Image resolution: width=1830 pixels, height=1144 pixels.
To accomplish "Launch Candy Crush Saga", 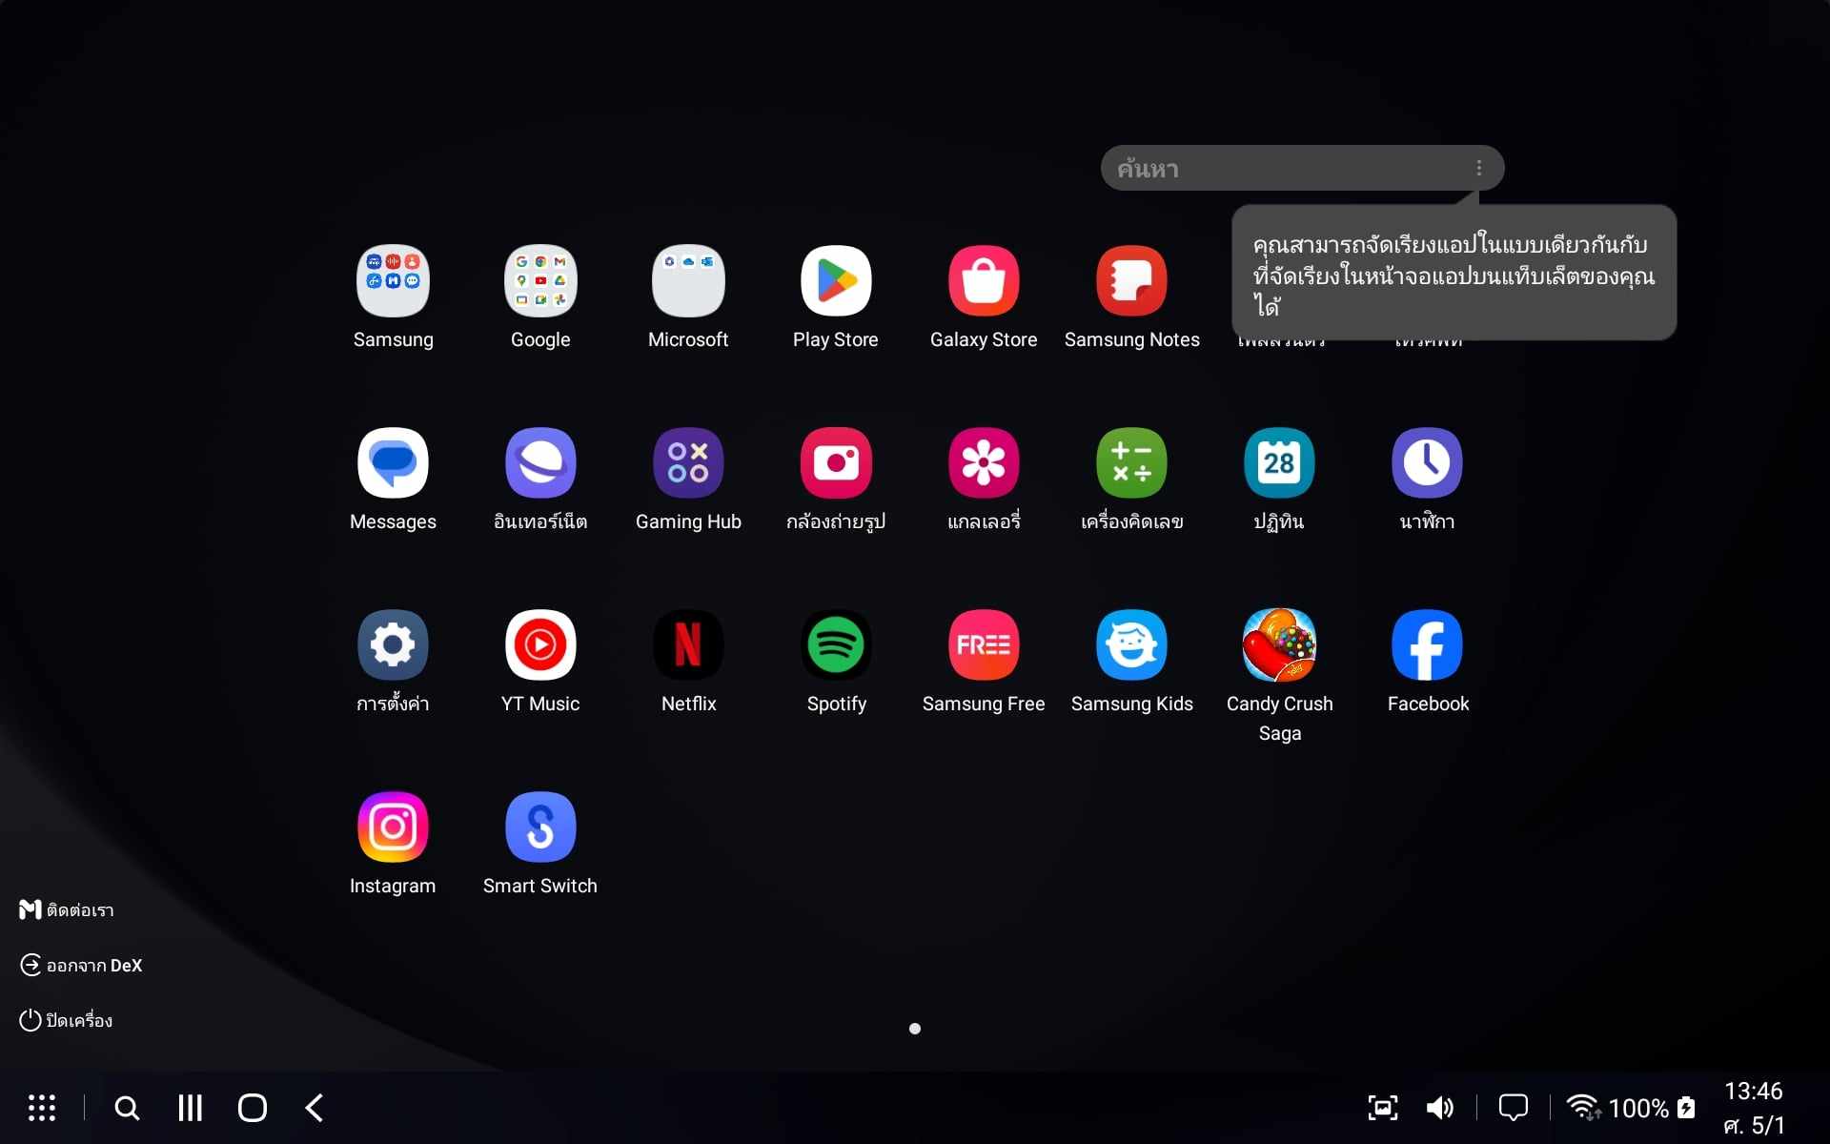I will point(1279,645).
